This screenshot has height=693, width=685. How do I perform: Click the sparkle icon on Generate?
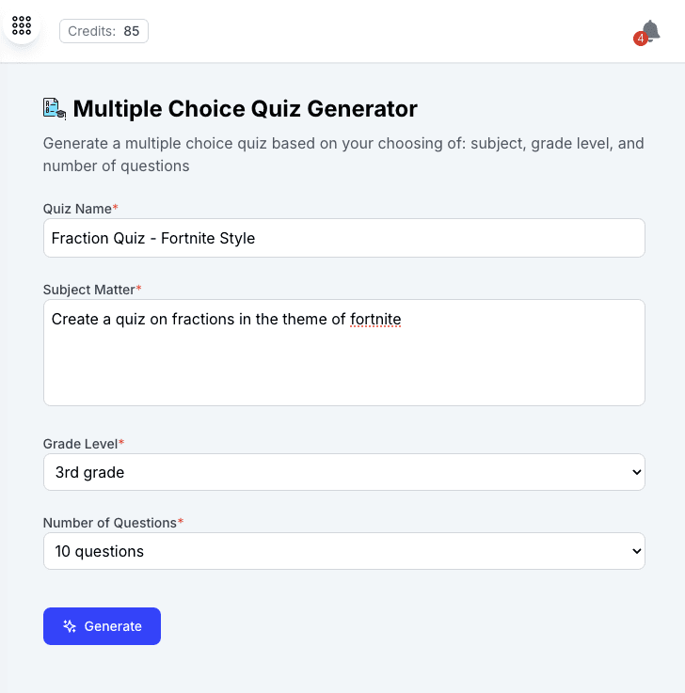pyautogui.click(x=70, y=626)
